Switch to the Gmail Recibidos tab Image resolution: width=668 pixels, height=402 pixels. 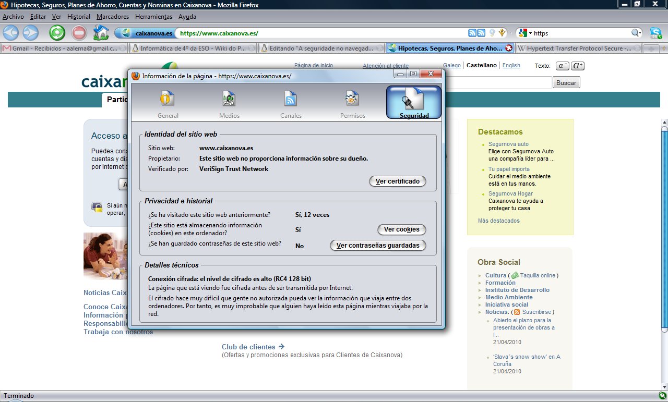[x=64, y=48]
